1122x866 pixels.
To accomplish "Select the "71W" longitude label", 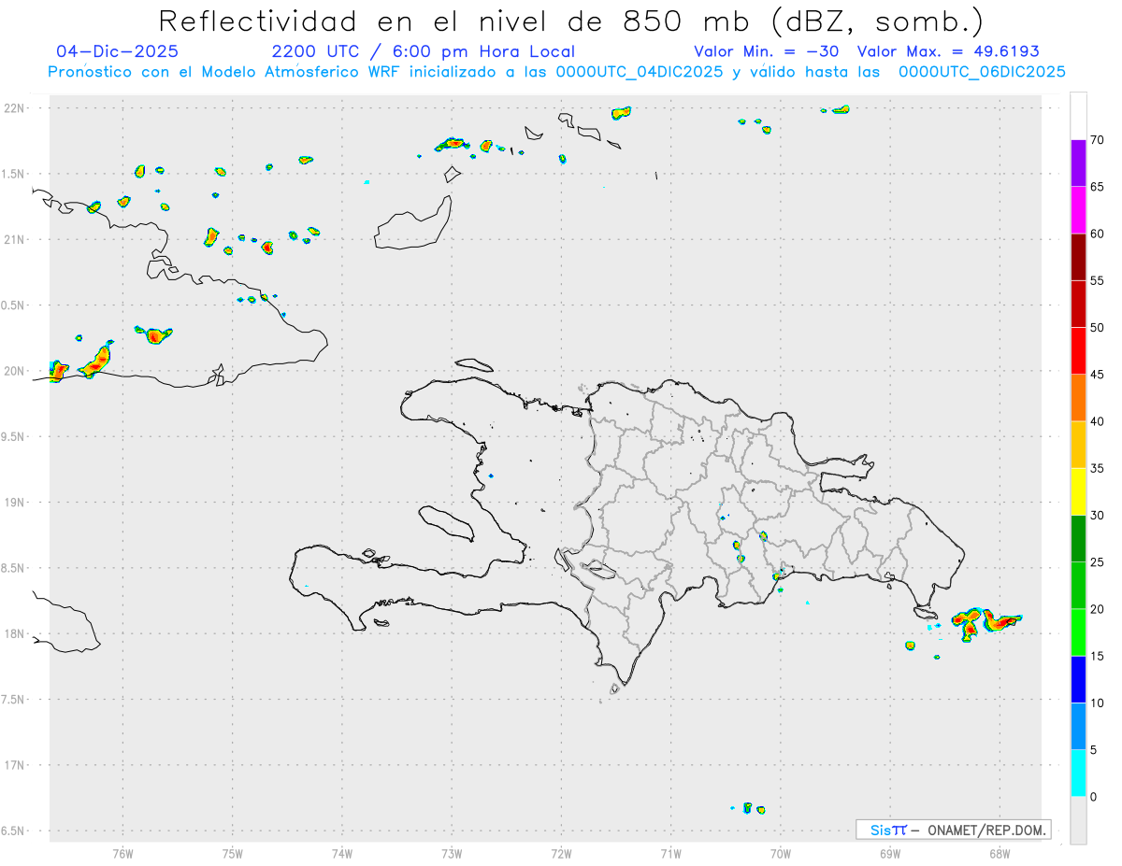I will 670,853.
